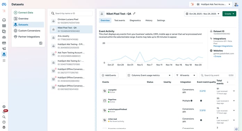Select Datasets in the side menu
This screenshot has width=242, height=131.
coord(28,25)
